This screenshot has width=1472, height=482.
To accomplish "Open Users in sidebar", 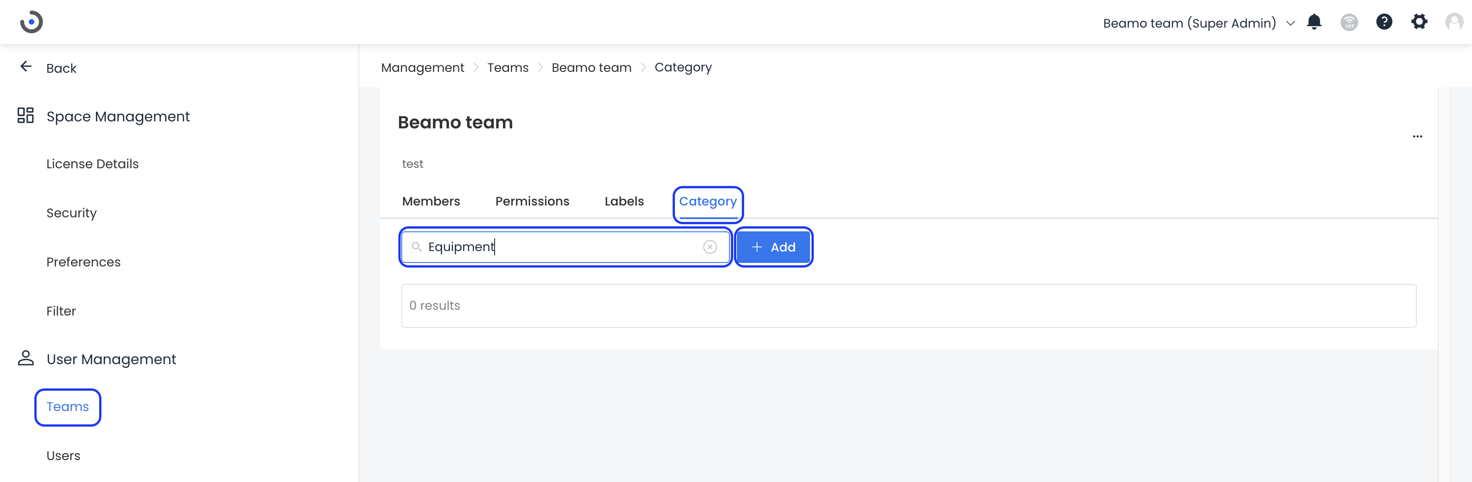I will click(64, 456).
